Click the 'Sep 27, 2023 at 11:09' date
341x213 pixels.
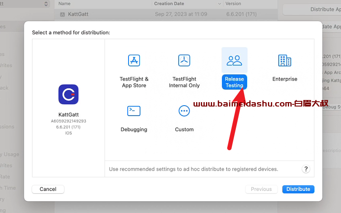point(181,14)
